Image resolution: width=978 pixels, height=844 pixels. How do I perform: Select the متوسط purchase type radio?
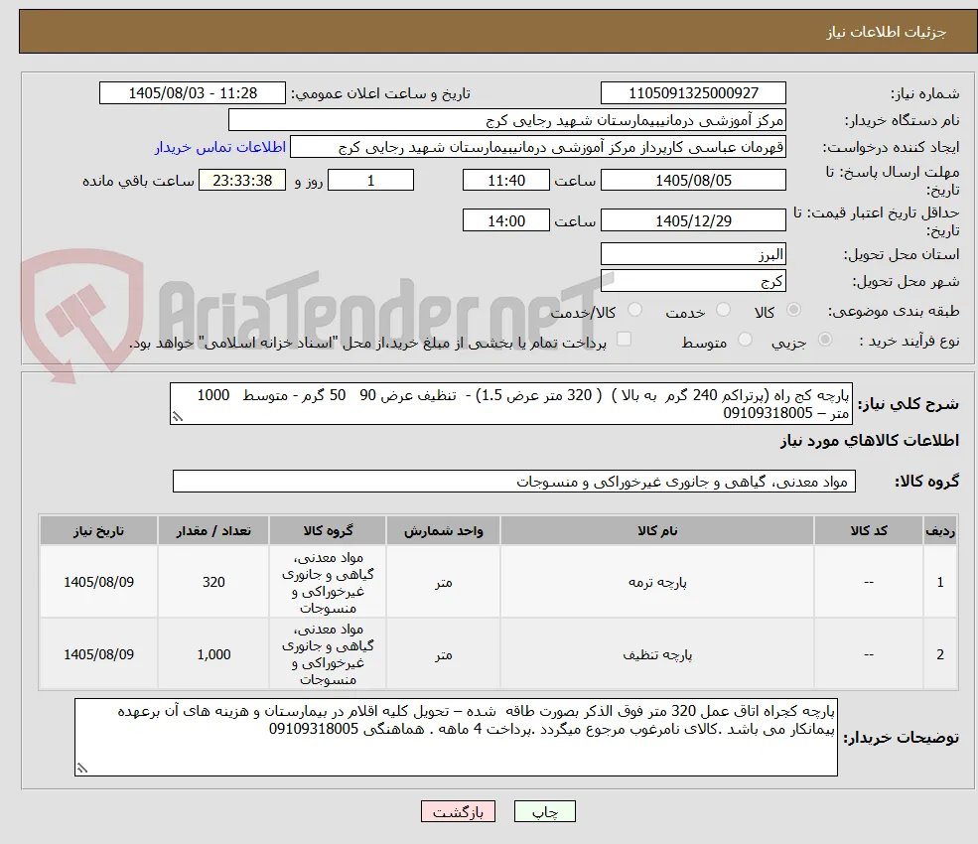745,340
